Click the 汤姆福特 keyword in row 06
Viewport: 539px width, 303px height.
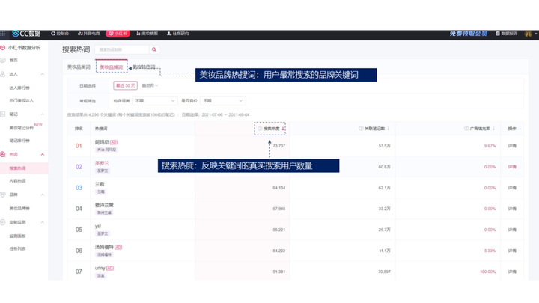(104, 247)
